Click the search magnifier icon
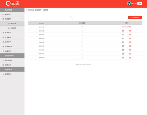Image resolution: width=147 pixels, height=115 pixels. tap(71, 17)
